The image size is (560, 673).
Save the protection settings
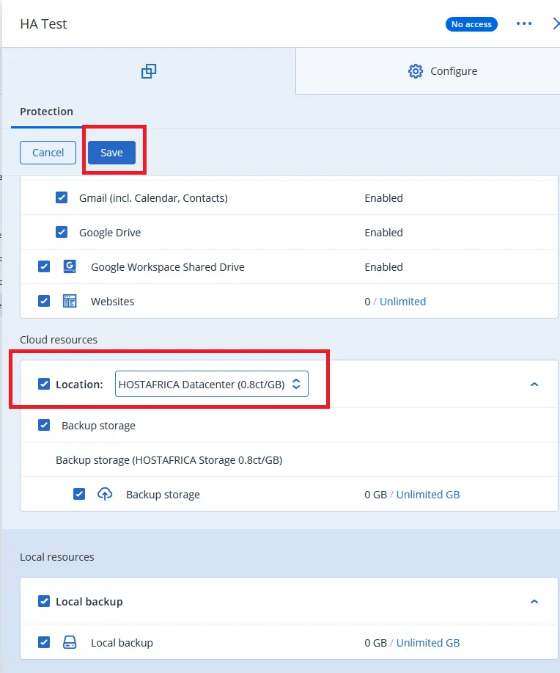[x=111, y=153]
